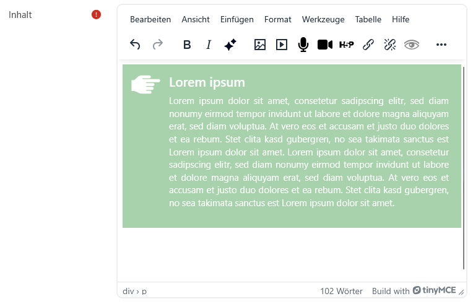Click the redo arrow icon

click(x=157, y=45)
